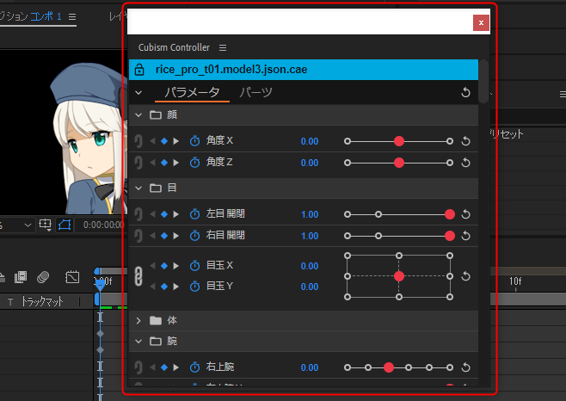The width and height of the screenshot is (566, 401).
Task: Toggle stopwatch for 左目 開閉 parameter
Action: 194,214
